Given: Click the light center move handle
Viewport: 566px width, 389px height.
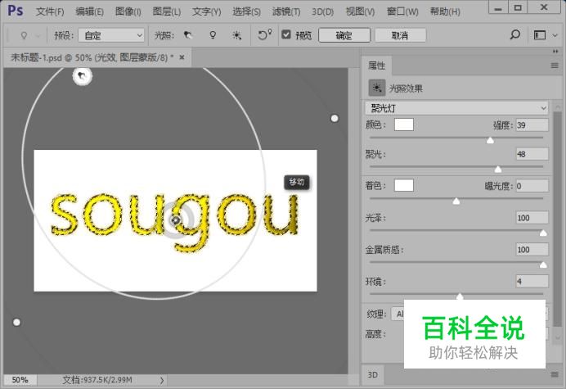Looking at the screenshot, I should point(175,219).
